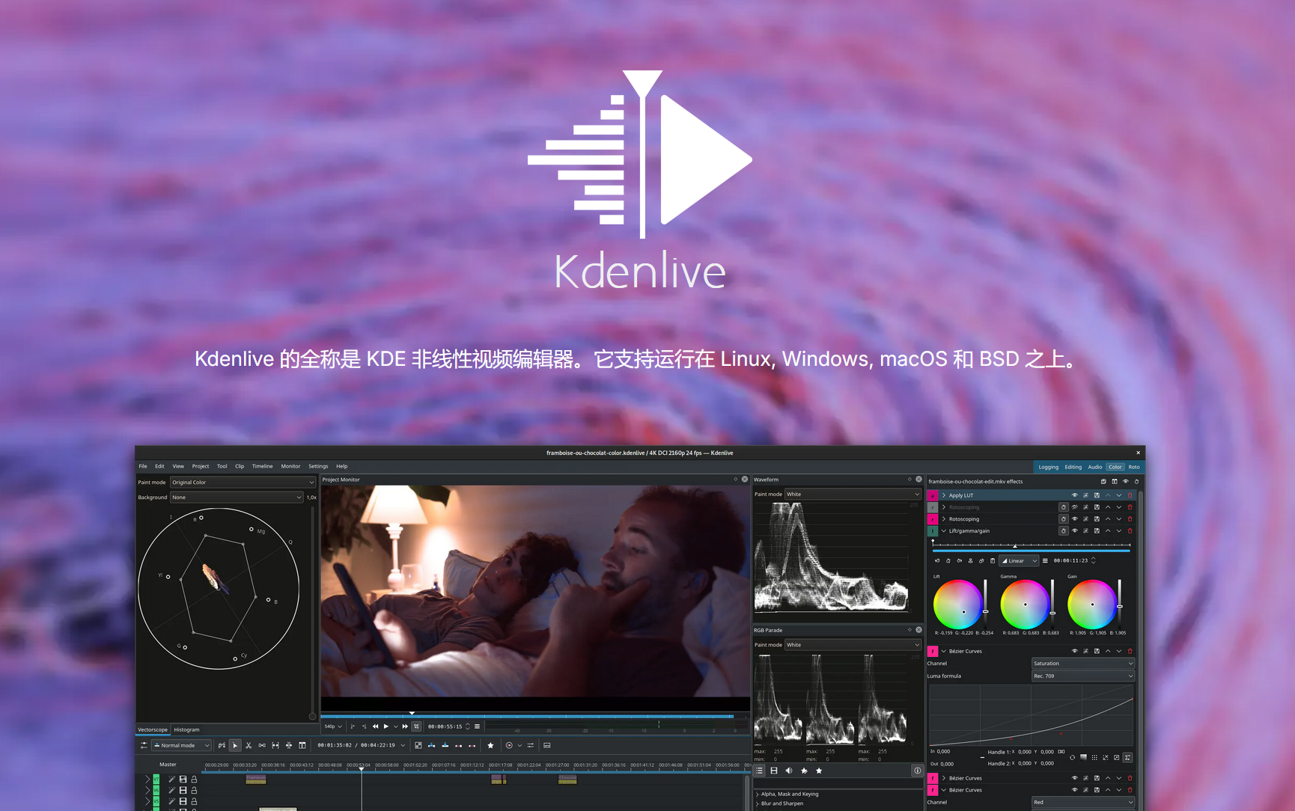Delete the Apply LUT effect with the trash icon
This screenshot has height=811, width=1295.
pos(1130,495)
